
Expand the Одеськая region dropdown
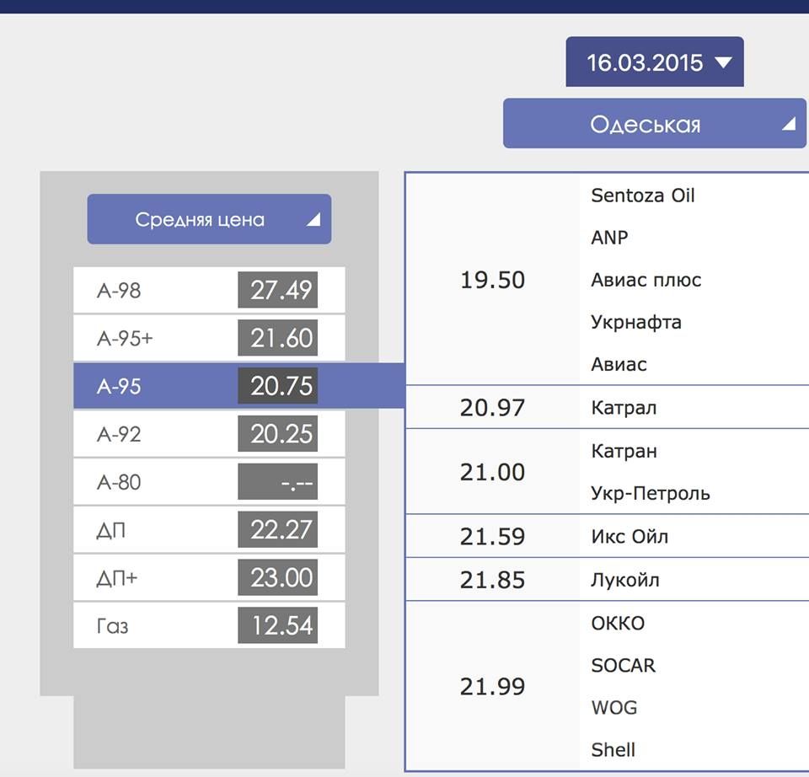click(x=654, y=125)
